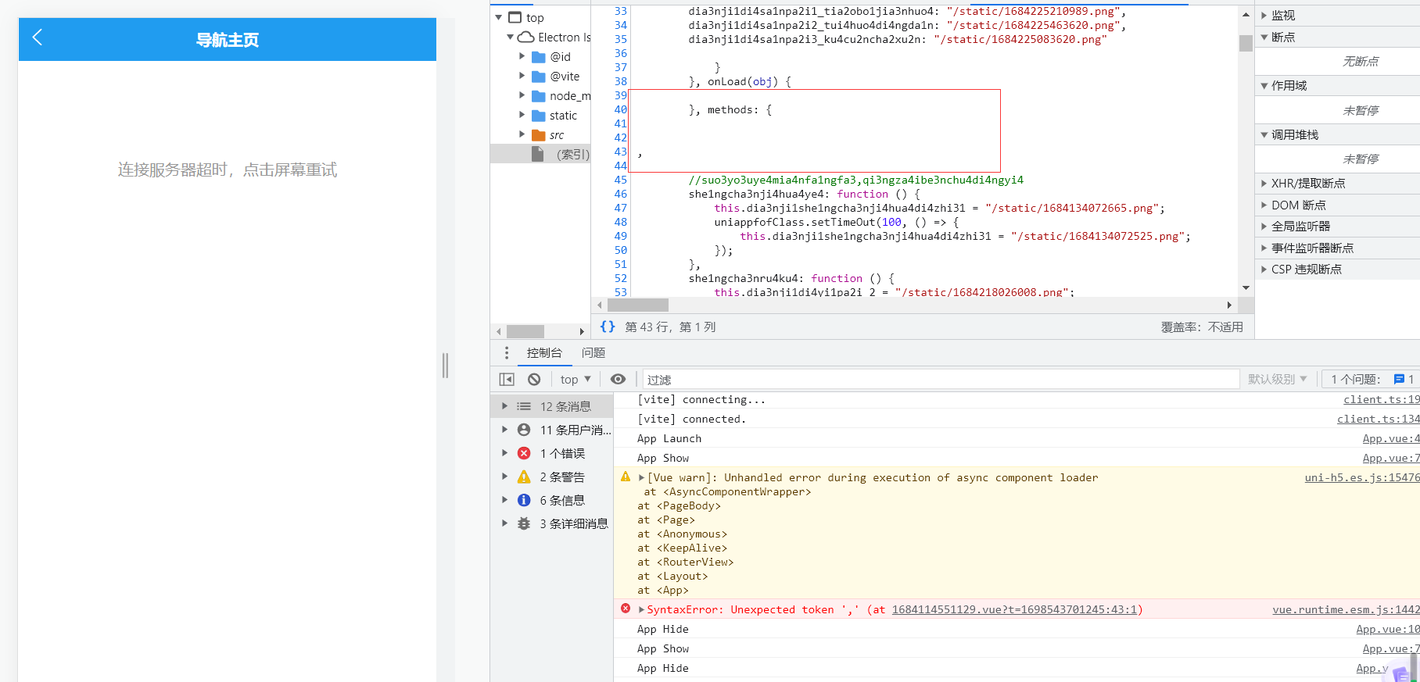The height and width of the screenshot is (682, 1420).
Task: Collapse the 调用堆栈 section
Action: point(1264,134)
